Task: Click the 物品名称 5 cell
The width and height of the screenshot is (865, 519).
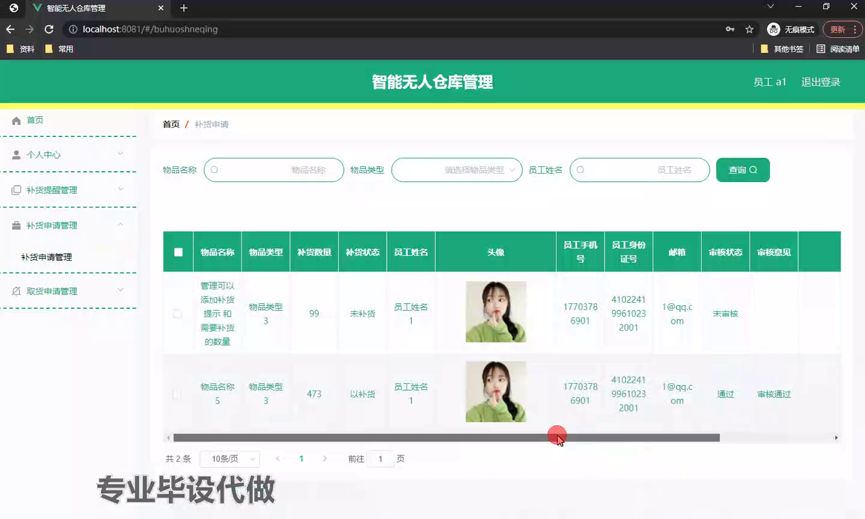Action: 217,394
